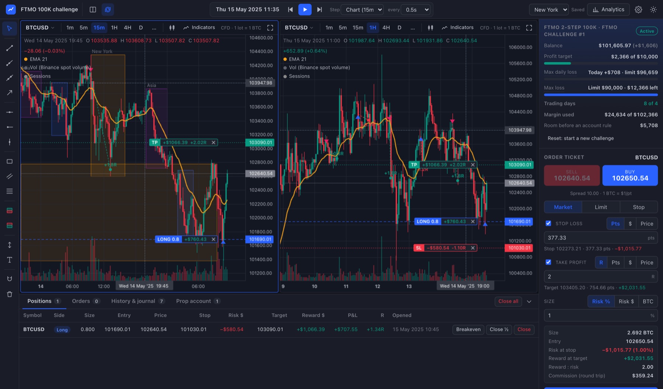This screenshot has height=389, width=663.
Task: Select the price range measure tool
Action: (10, 245)
